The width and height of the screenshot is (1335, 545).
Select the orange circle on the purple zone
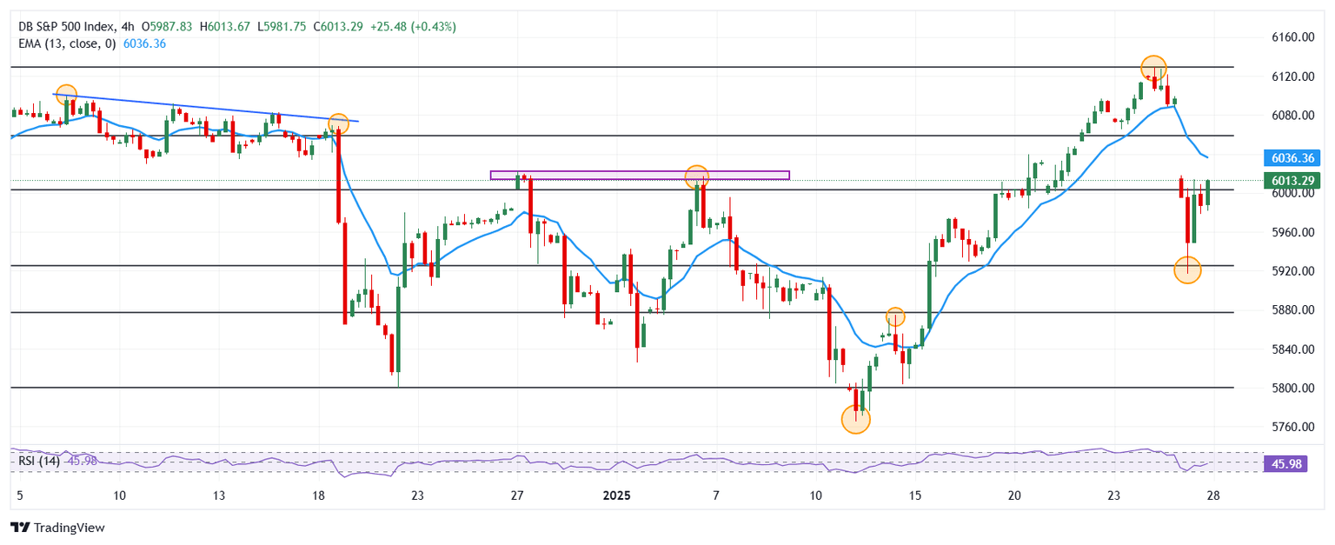point(696,176)
